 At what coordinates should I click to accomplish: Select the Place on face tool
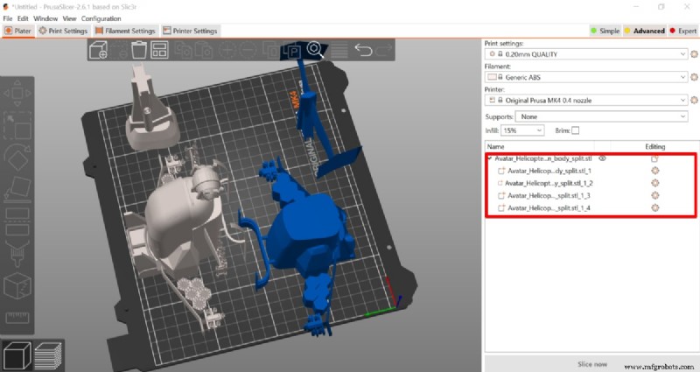click(x=17, y=189)
